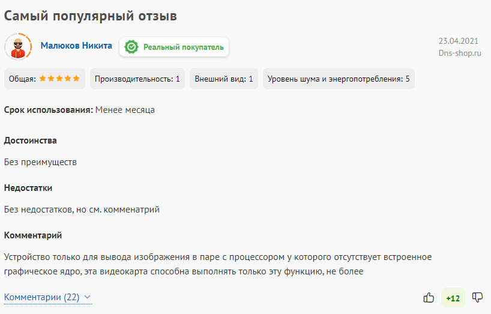Click the Dns-shop.ru source label
Screen dimensions: 491x314
(x=460, y=53)
